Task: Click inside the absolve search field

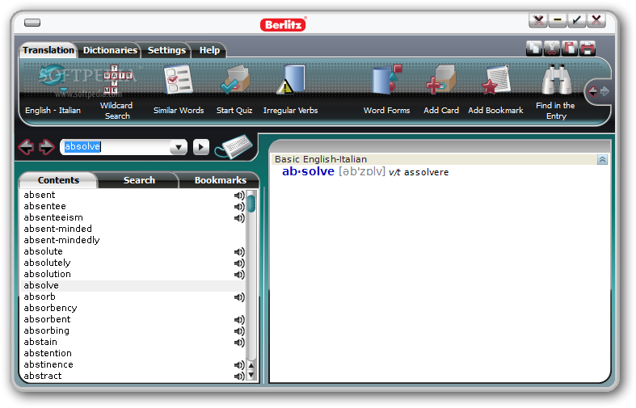Action: (x=116, y=147)
